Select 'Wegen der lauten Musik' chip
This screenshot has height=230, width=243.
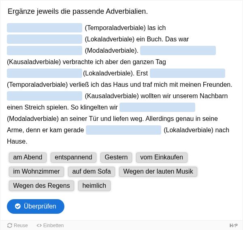(158, 172)
